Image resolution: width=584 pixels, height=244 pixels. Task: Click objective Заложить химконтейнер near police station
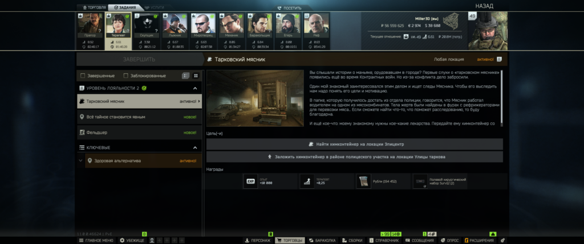click(355, 157)
